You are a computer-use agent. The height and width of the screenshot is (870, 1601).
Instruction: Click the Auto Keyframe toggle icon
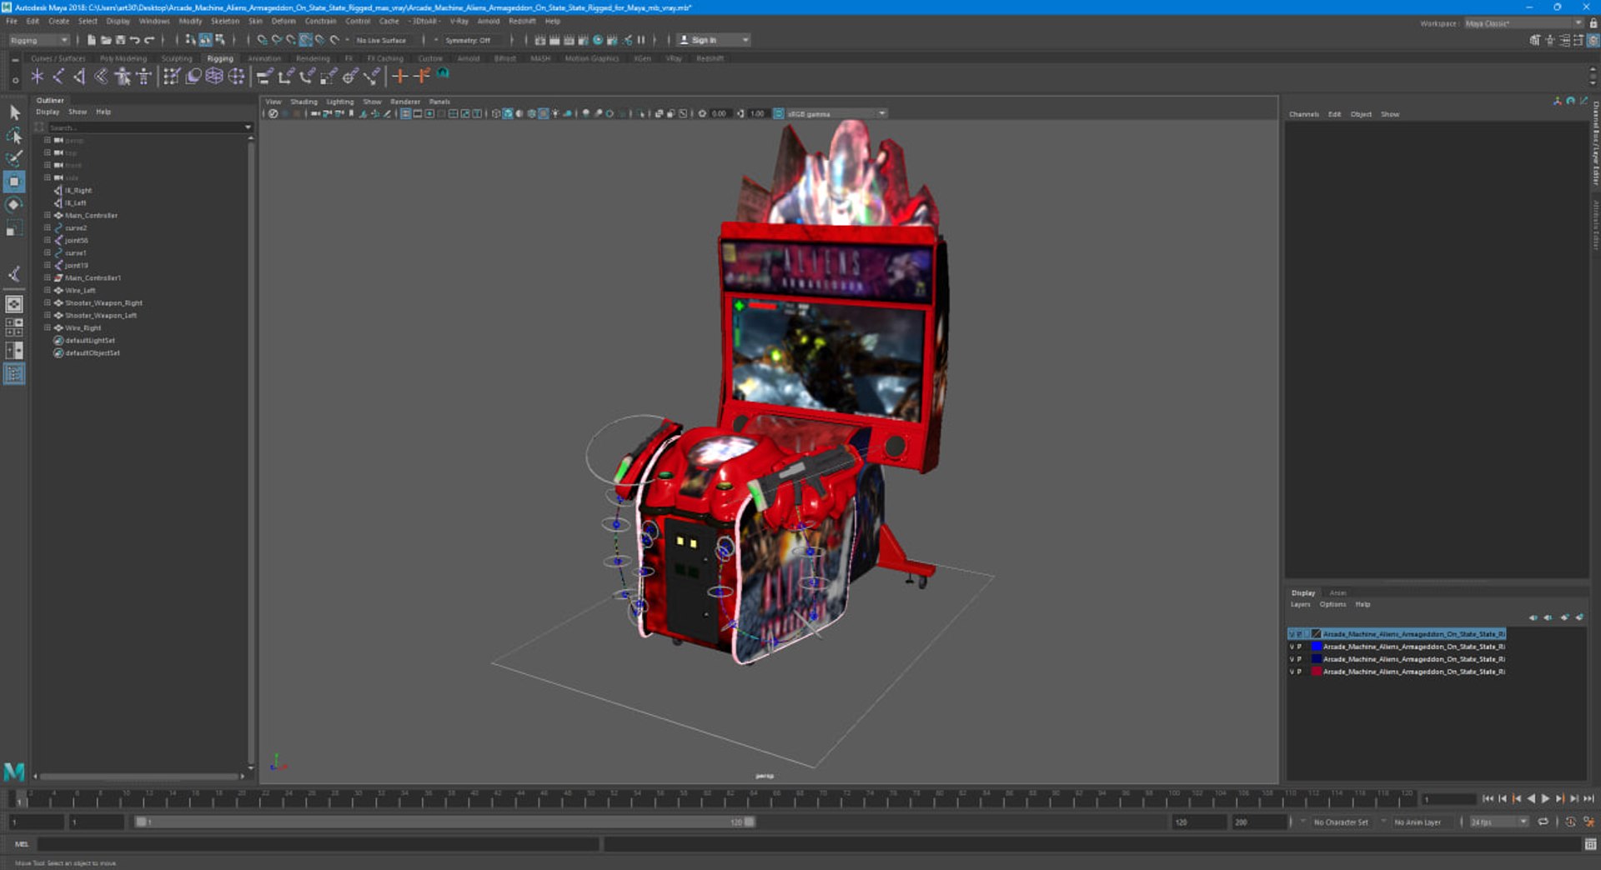click(1570, 822)
